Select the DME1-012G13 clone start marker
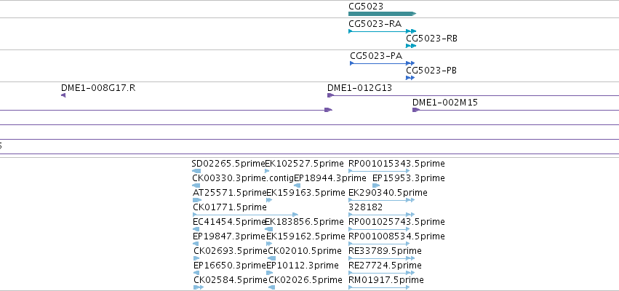 coord(330,95)
